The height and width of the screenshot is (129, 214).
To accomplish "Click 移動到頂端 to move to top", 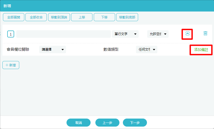I will click(x=59, y=17).
